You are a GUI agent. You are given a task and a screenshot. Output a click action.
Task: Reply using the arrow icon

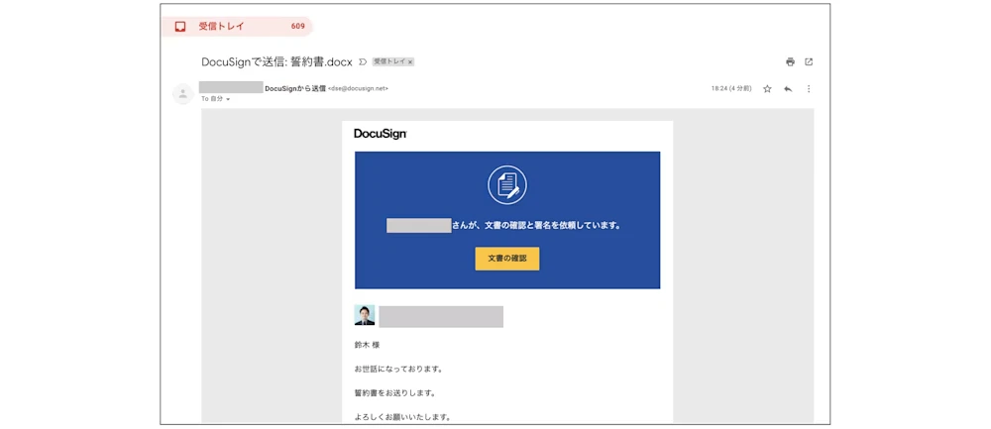tap(788, 89)
